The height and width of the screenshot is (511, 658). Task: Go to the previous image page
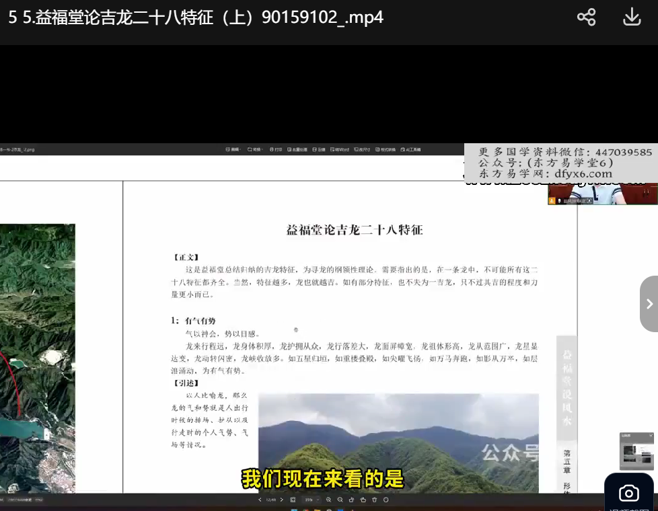[x=260, y=500]
